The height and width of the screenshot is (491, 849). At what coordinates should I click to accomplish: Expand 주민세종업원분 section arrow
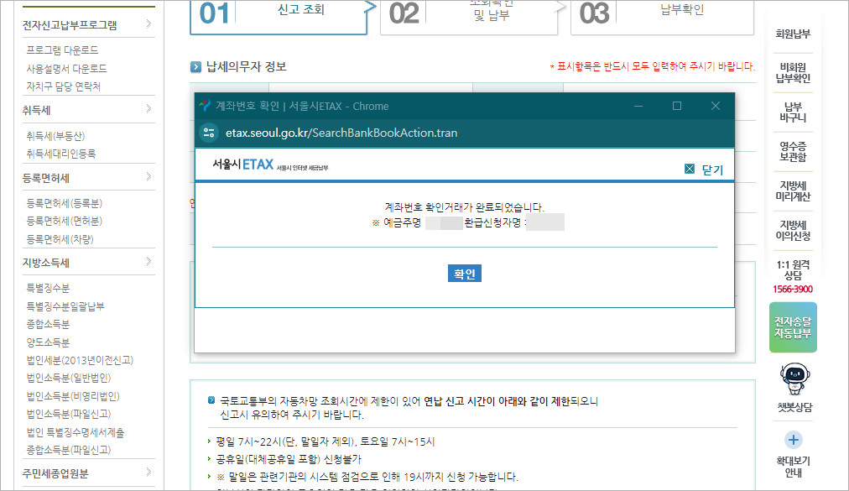tap(148, 472)
